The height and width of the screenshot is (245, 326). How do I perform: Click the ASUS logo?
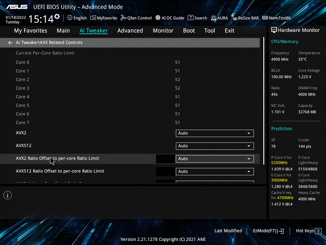[x=17, y=7]
